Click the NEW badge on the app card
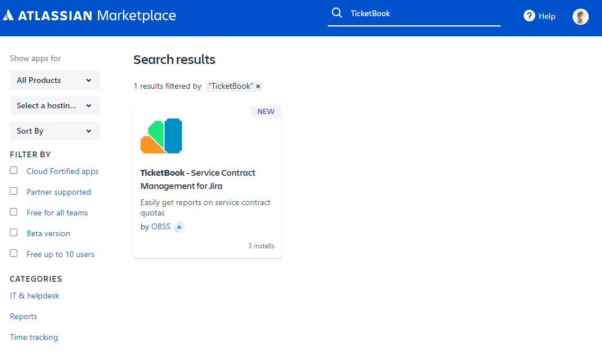This screenshot has width=602, height=352. (266, 112)
